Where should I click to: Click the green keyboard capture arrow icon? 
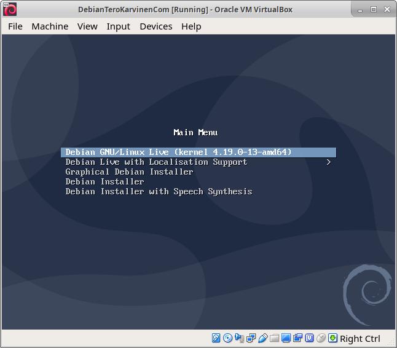(332, 338)
